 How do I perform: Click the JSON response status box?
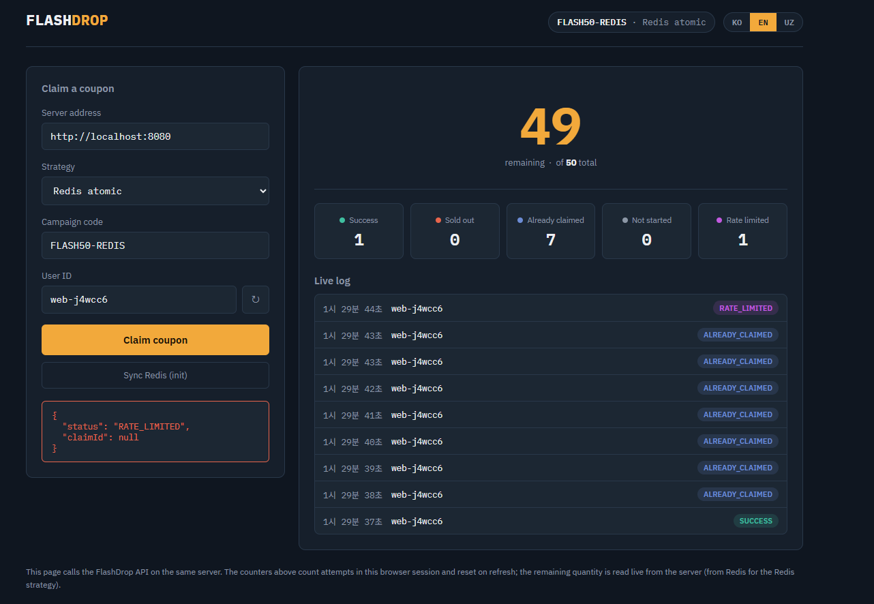pos(155,432)
